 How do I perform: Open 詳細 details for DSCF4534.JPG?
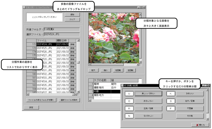[x=72, y=82]
